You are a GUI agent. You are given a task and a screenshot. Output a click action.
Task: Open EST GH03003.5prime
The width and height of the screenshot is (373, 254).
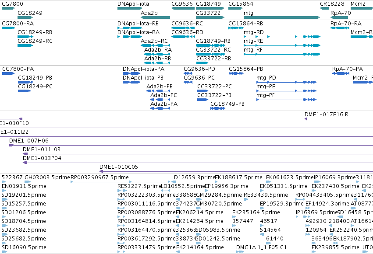click(28, 182)
